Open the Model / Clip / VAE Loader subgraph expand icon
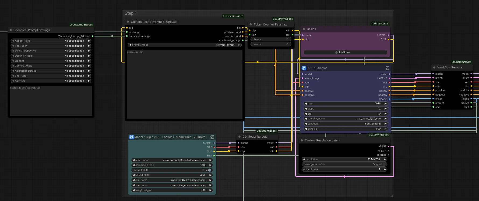 click(212, 137)
